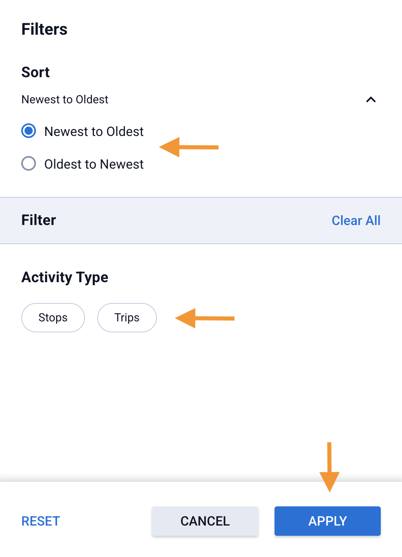Click the Filter section header text
This screenshot has width=402, height=557.
39,220
